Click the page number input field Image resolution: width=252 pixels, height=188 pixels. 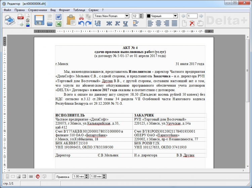click(192, 16)
